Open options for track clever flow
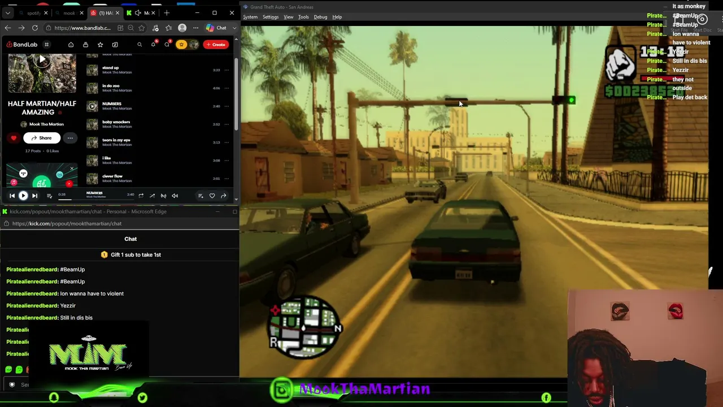 coord(227,179)
